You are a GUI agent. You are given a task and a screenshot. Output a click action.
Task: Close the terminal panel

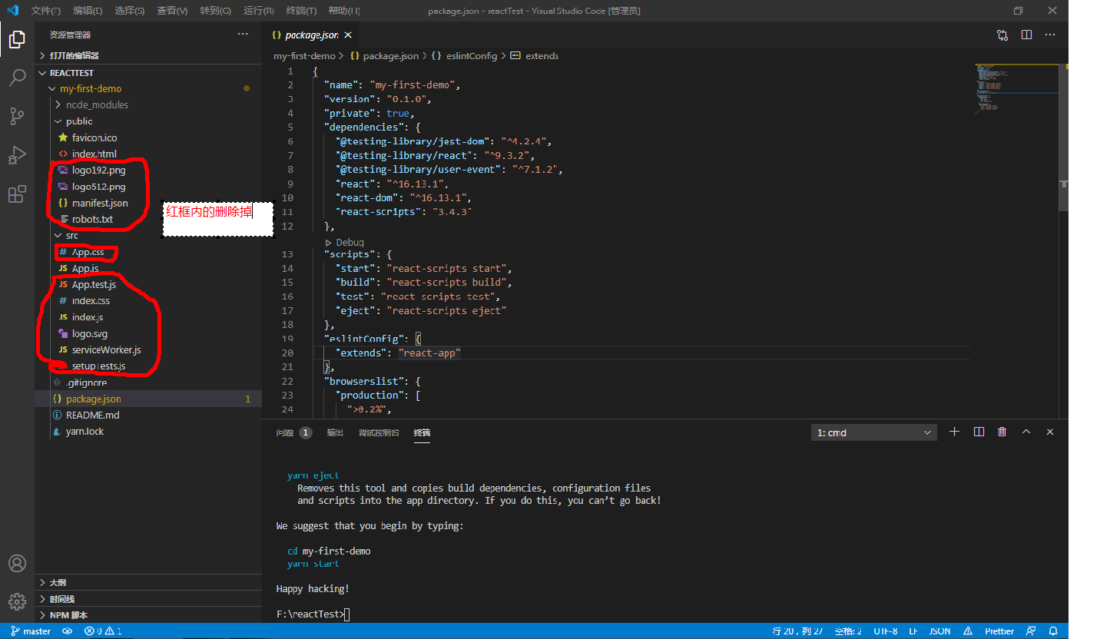1050,432
